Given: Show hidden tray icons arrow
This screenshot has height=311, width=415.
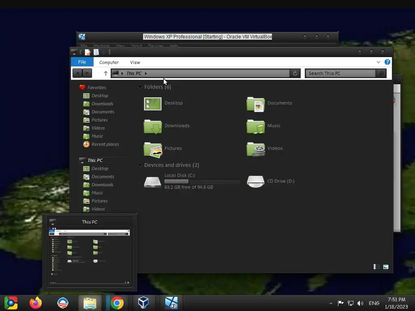Looking at the screenshot, I should (x=331, y=303).
